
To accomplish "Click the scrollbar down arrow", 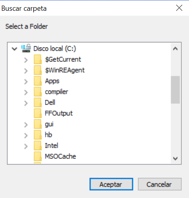I will coord(175,158).
